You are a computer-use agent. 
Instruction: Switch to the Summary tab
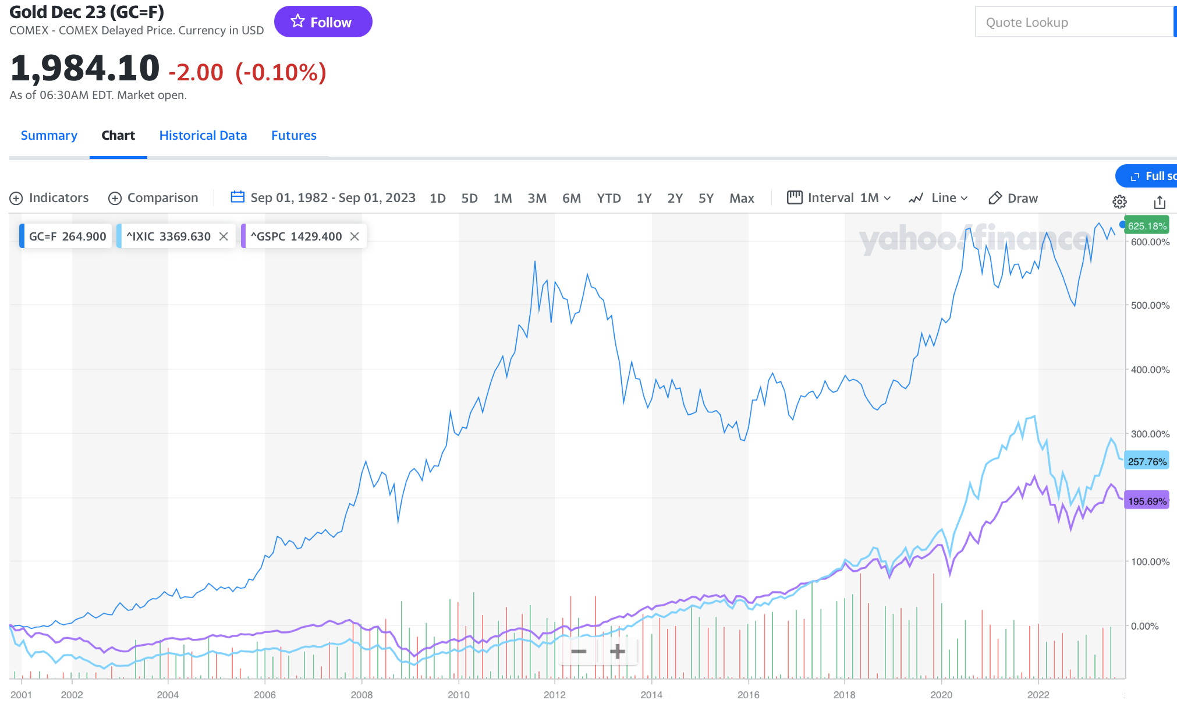[x=49, y=135]
